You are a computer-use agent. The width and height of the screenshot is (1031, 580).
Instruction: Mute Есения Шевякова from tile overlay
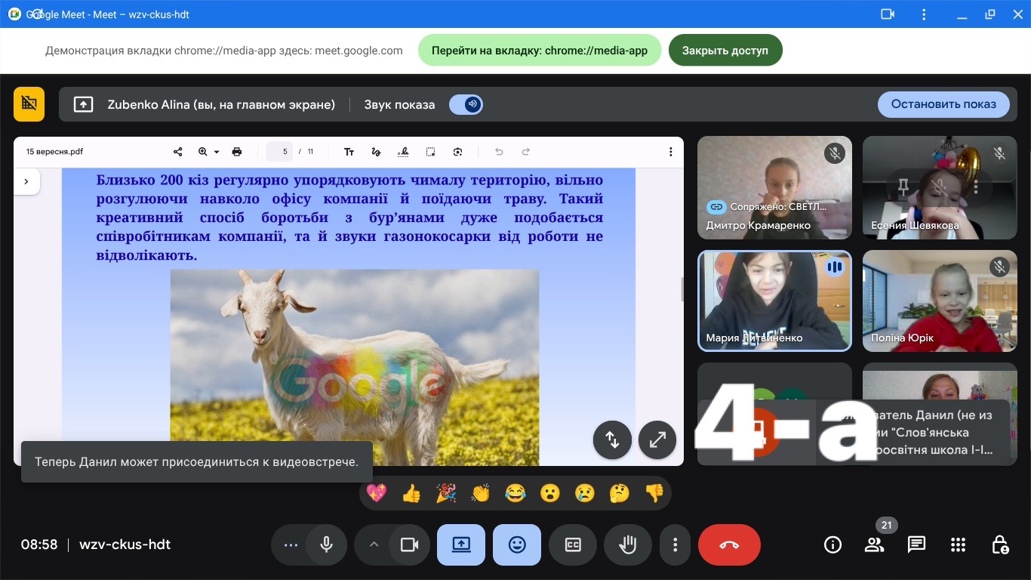[x=940, y=186]
